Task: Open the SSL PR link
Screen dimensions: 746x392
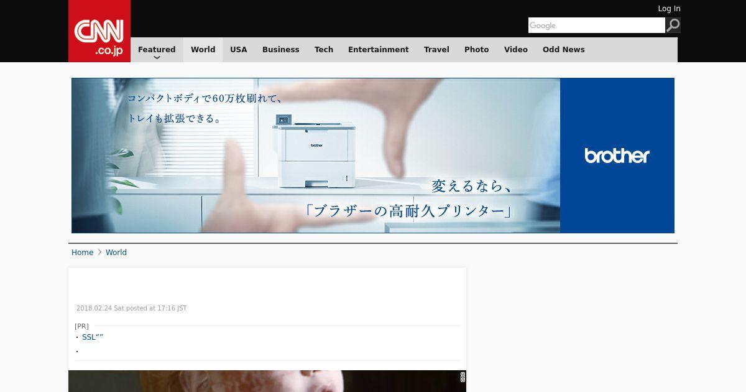Action: tap(93, 337)
